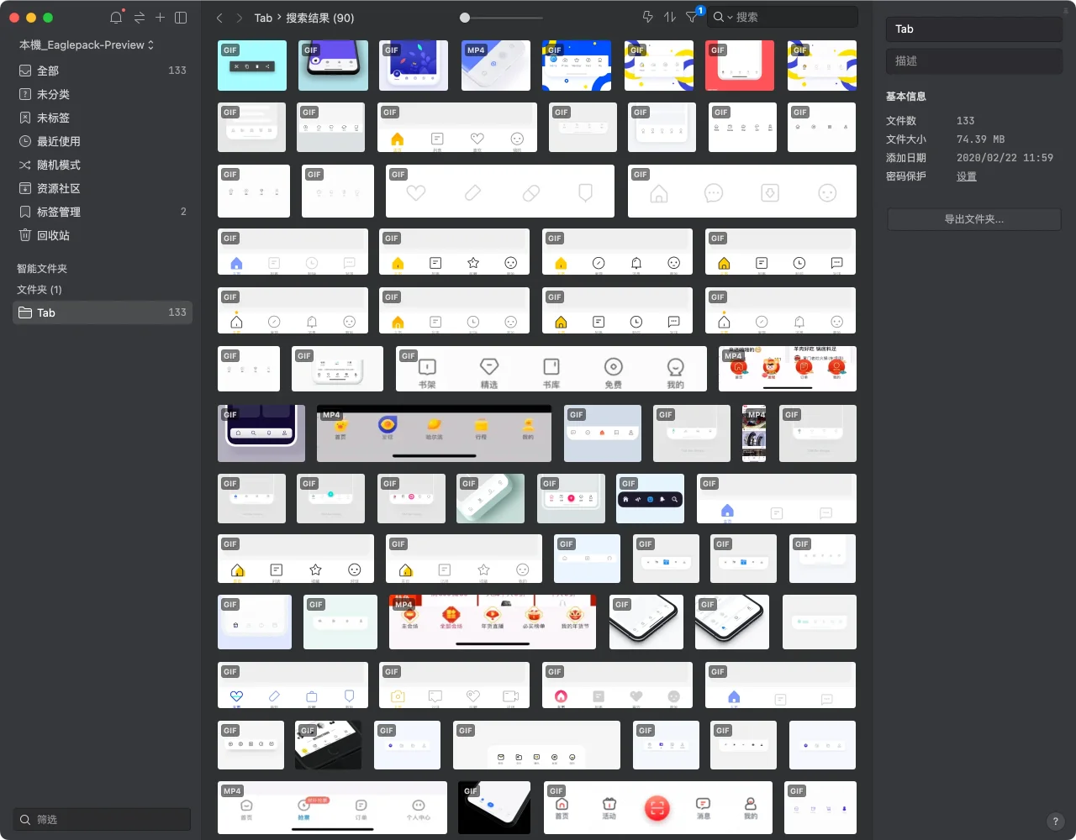Viewport: 1076px width, 840px height.
Task: Expand the search options dropdown arrow
Action: coord(730,18)
